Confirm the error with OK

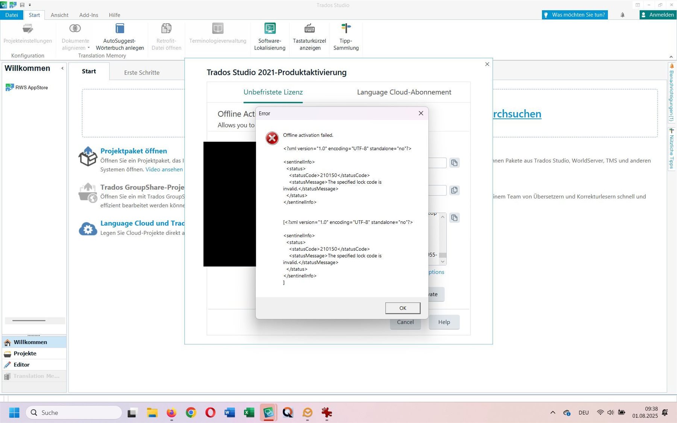(402, 308)
